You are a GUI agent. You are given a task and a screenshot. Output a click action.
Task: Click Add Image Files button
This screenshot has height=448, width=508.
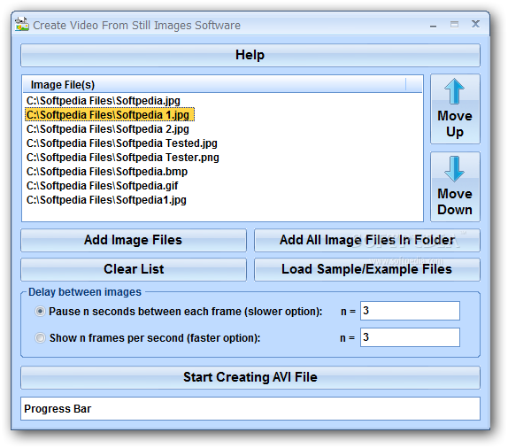134,240
